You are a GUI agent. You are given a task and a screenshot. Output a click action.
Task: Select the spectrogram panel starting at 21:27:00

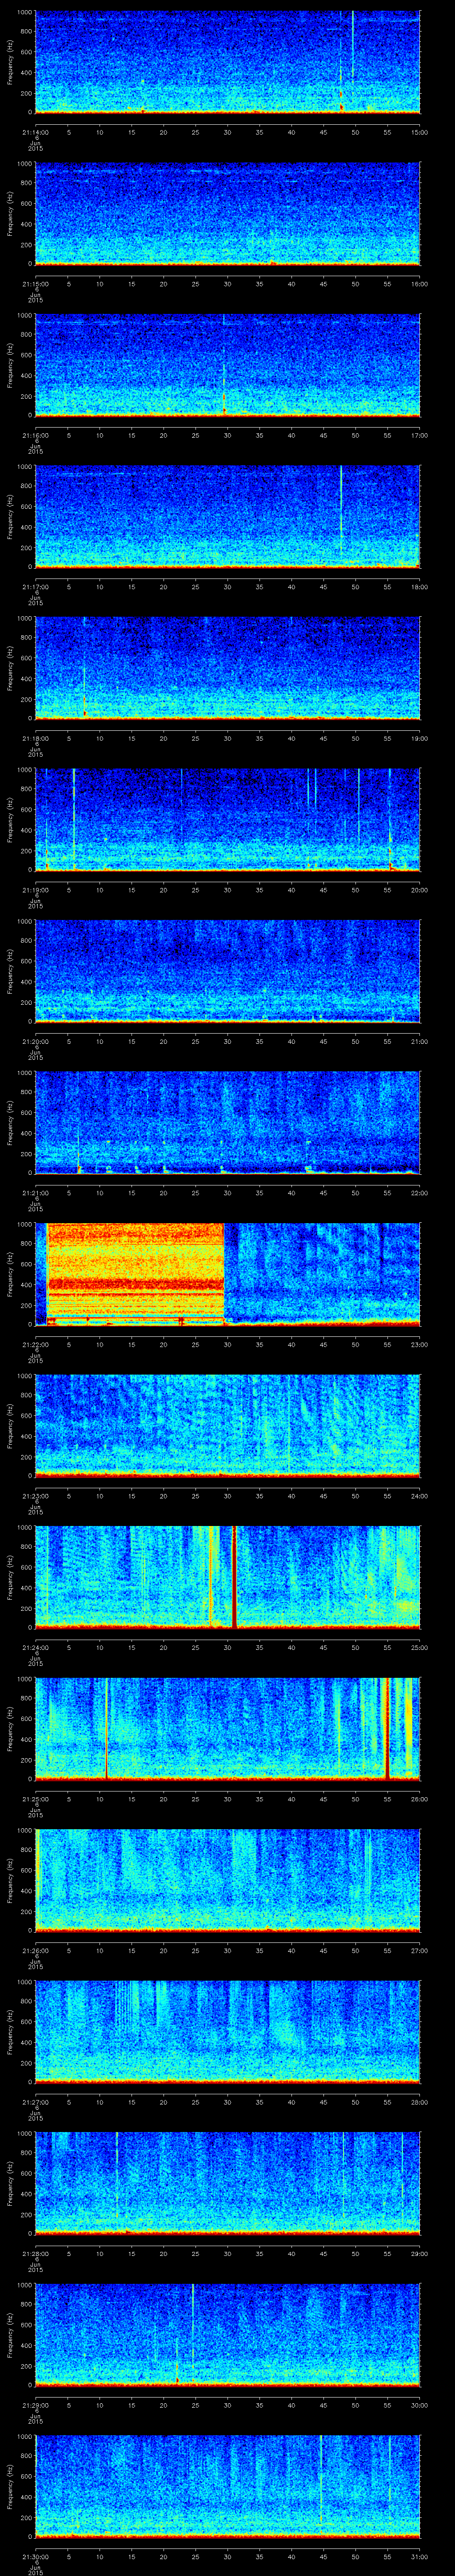pos(227,2032)
